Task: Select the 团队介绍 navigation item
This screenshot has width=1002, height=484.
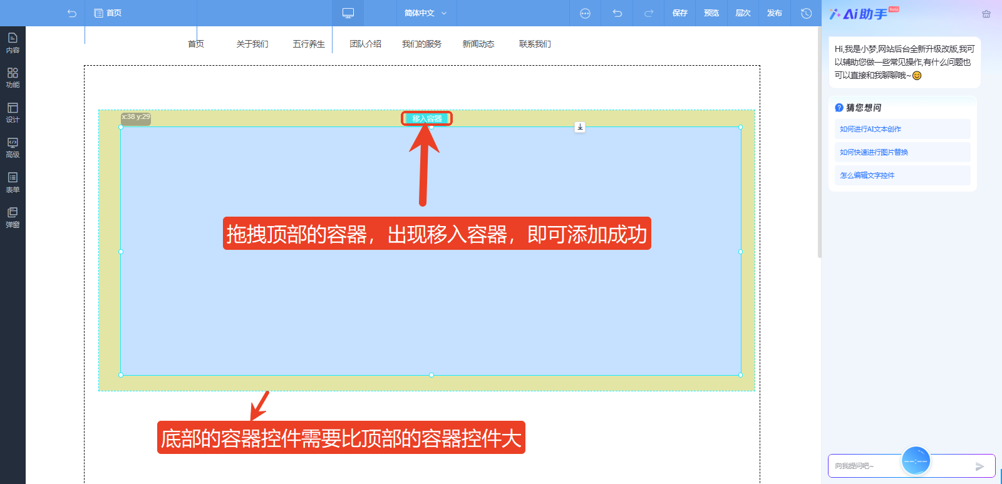Action: pos(365,44)
